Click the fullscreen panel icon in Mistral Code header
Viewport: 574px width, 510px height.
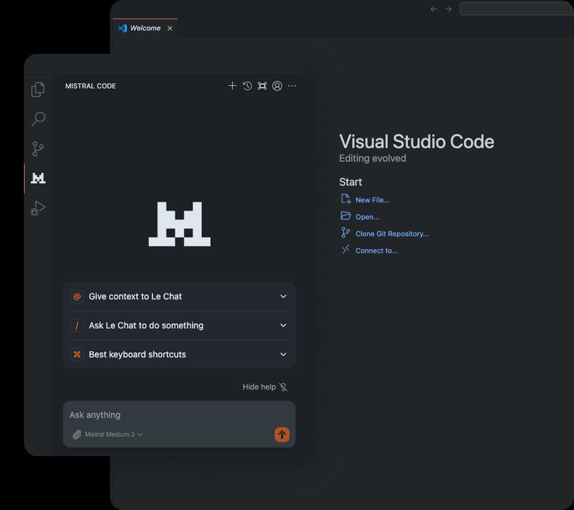click(x=262, y=85)
